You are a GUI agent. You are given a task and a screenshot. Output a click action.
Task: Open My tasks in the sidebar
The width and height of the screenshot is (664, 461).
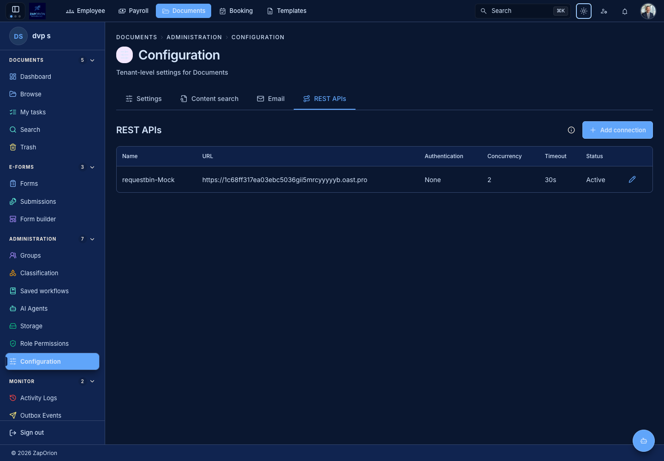[52, 112]
